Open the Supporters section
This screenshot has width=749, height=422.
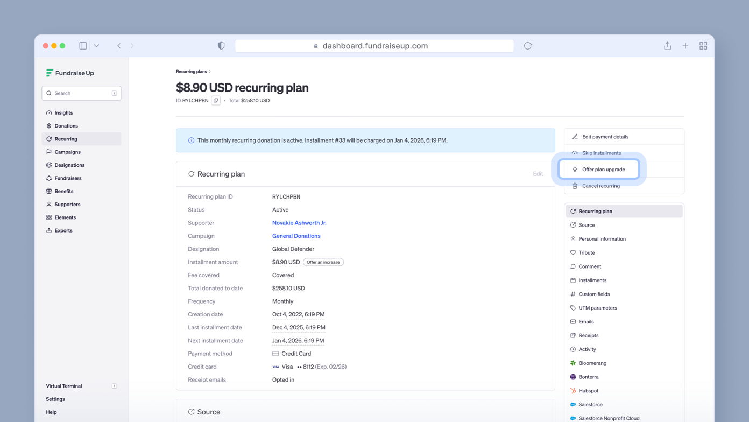67,204
